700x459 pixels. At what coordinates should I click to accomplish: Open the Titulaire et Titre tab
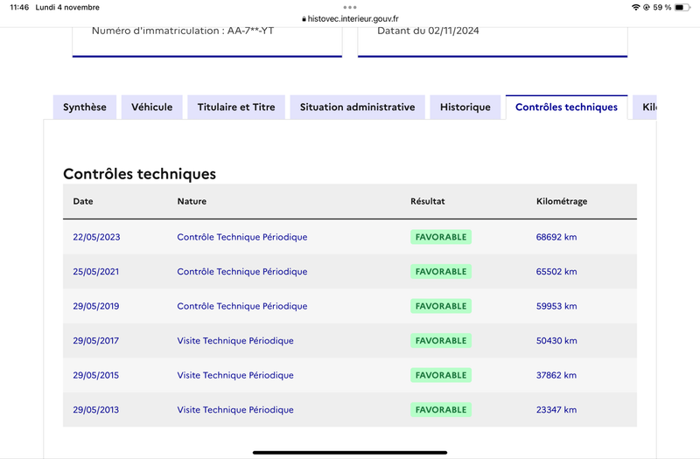click(236, 107)
